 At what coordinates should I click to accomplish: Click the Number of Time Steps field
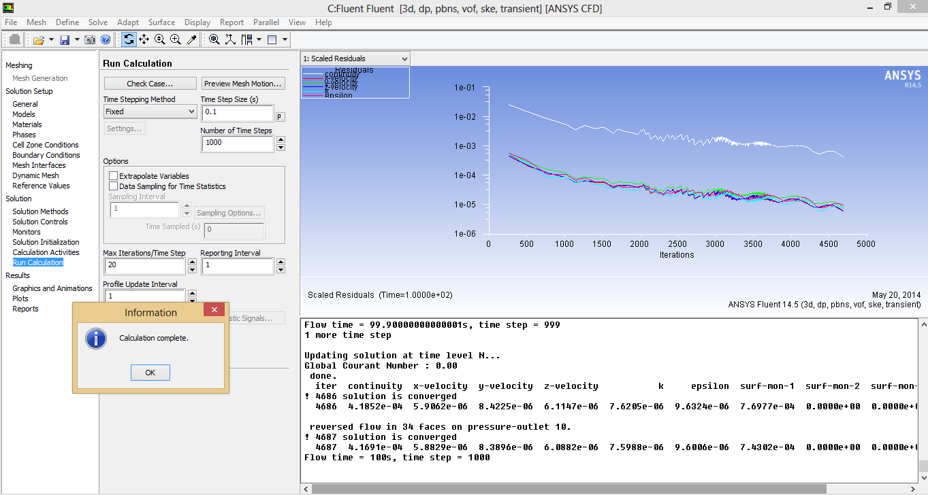point(238,143)
